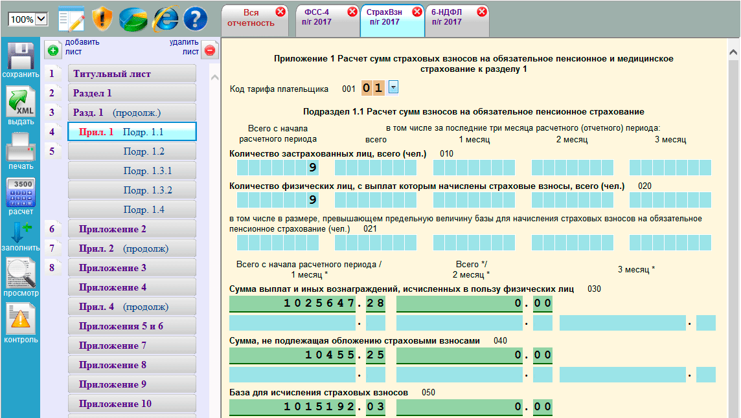Open Разд. 1 (продолж.) sheet
The width and height of the screenshot is (741, 418).
click(x=132, y=113)
